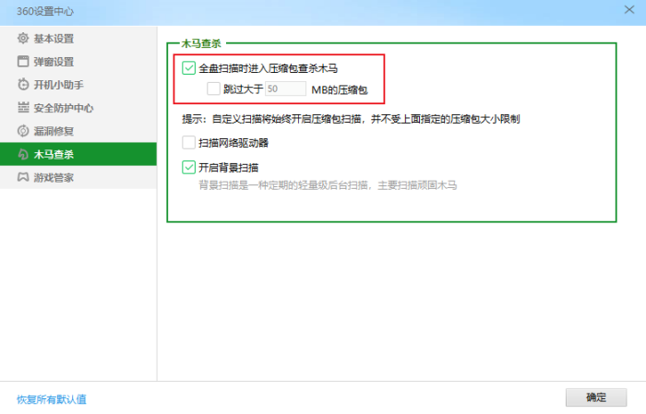Viewport: 646px width, 414px height.
Task: Open the 基本设置 section
Action: (78, 39)
